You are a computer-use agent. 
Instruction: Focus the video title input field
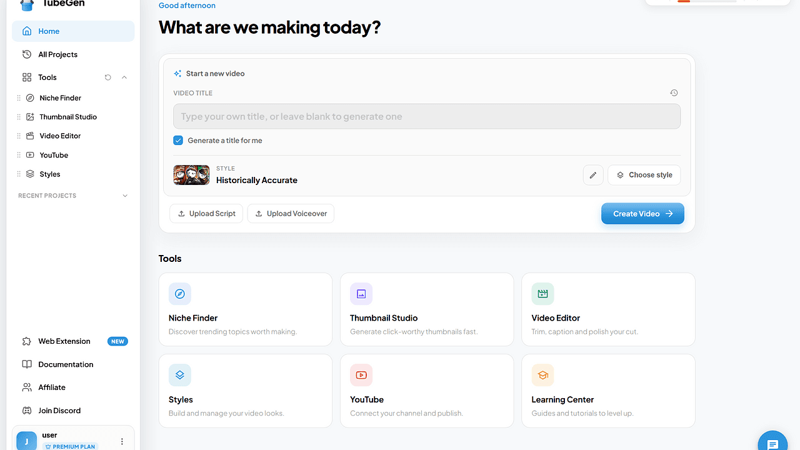pos(427,116)
